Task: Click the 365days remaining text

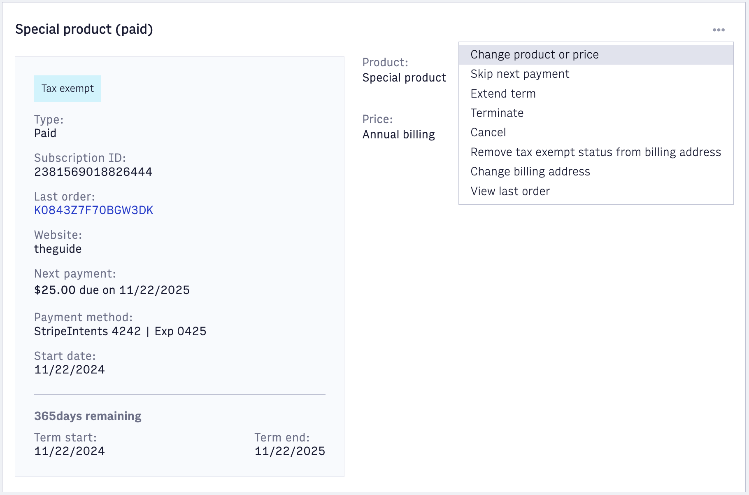Action: point(88,416)
